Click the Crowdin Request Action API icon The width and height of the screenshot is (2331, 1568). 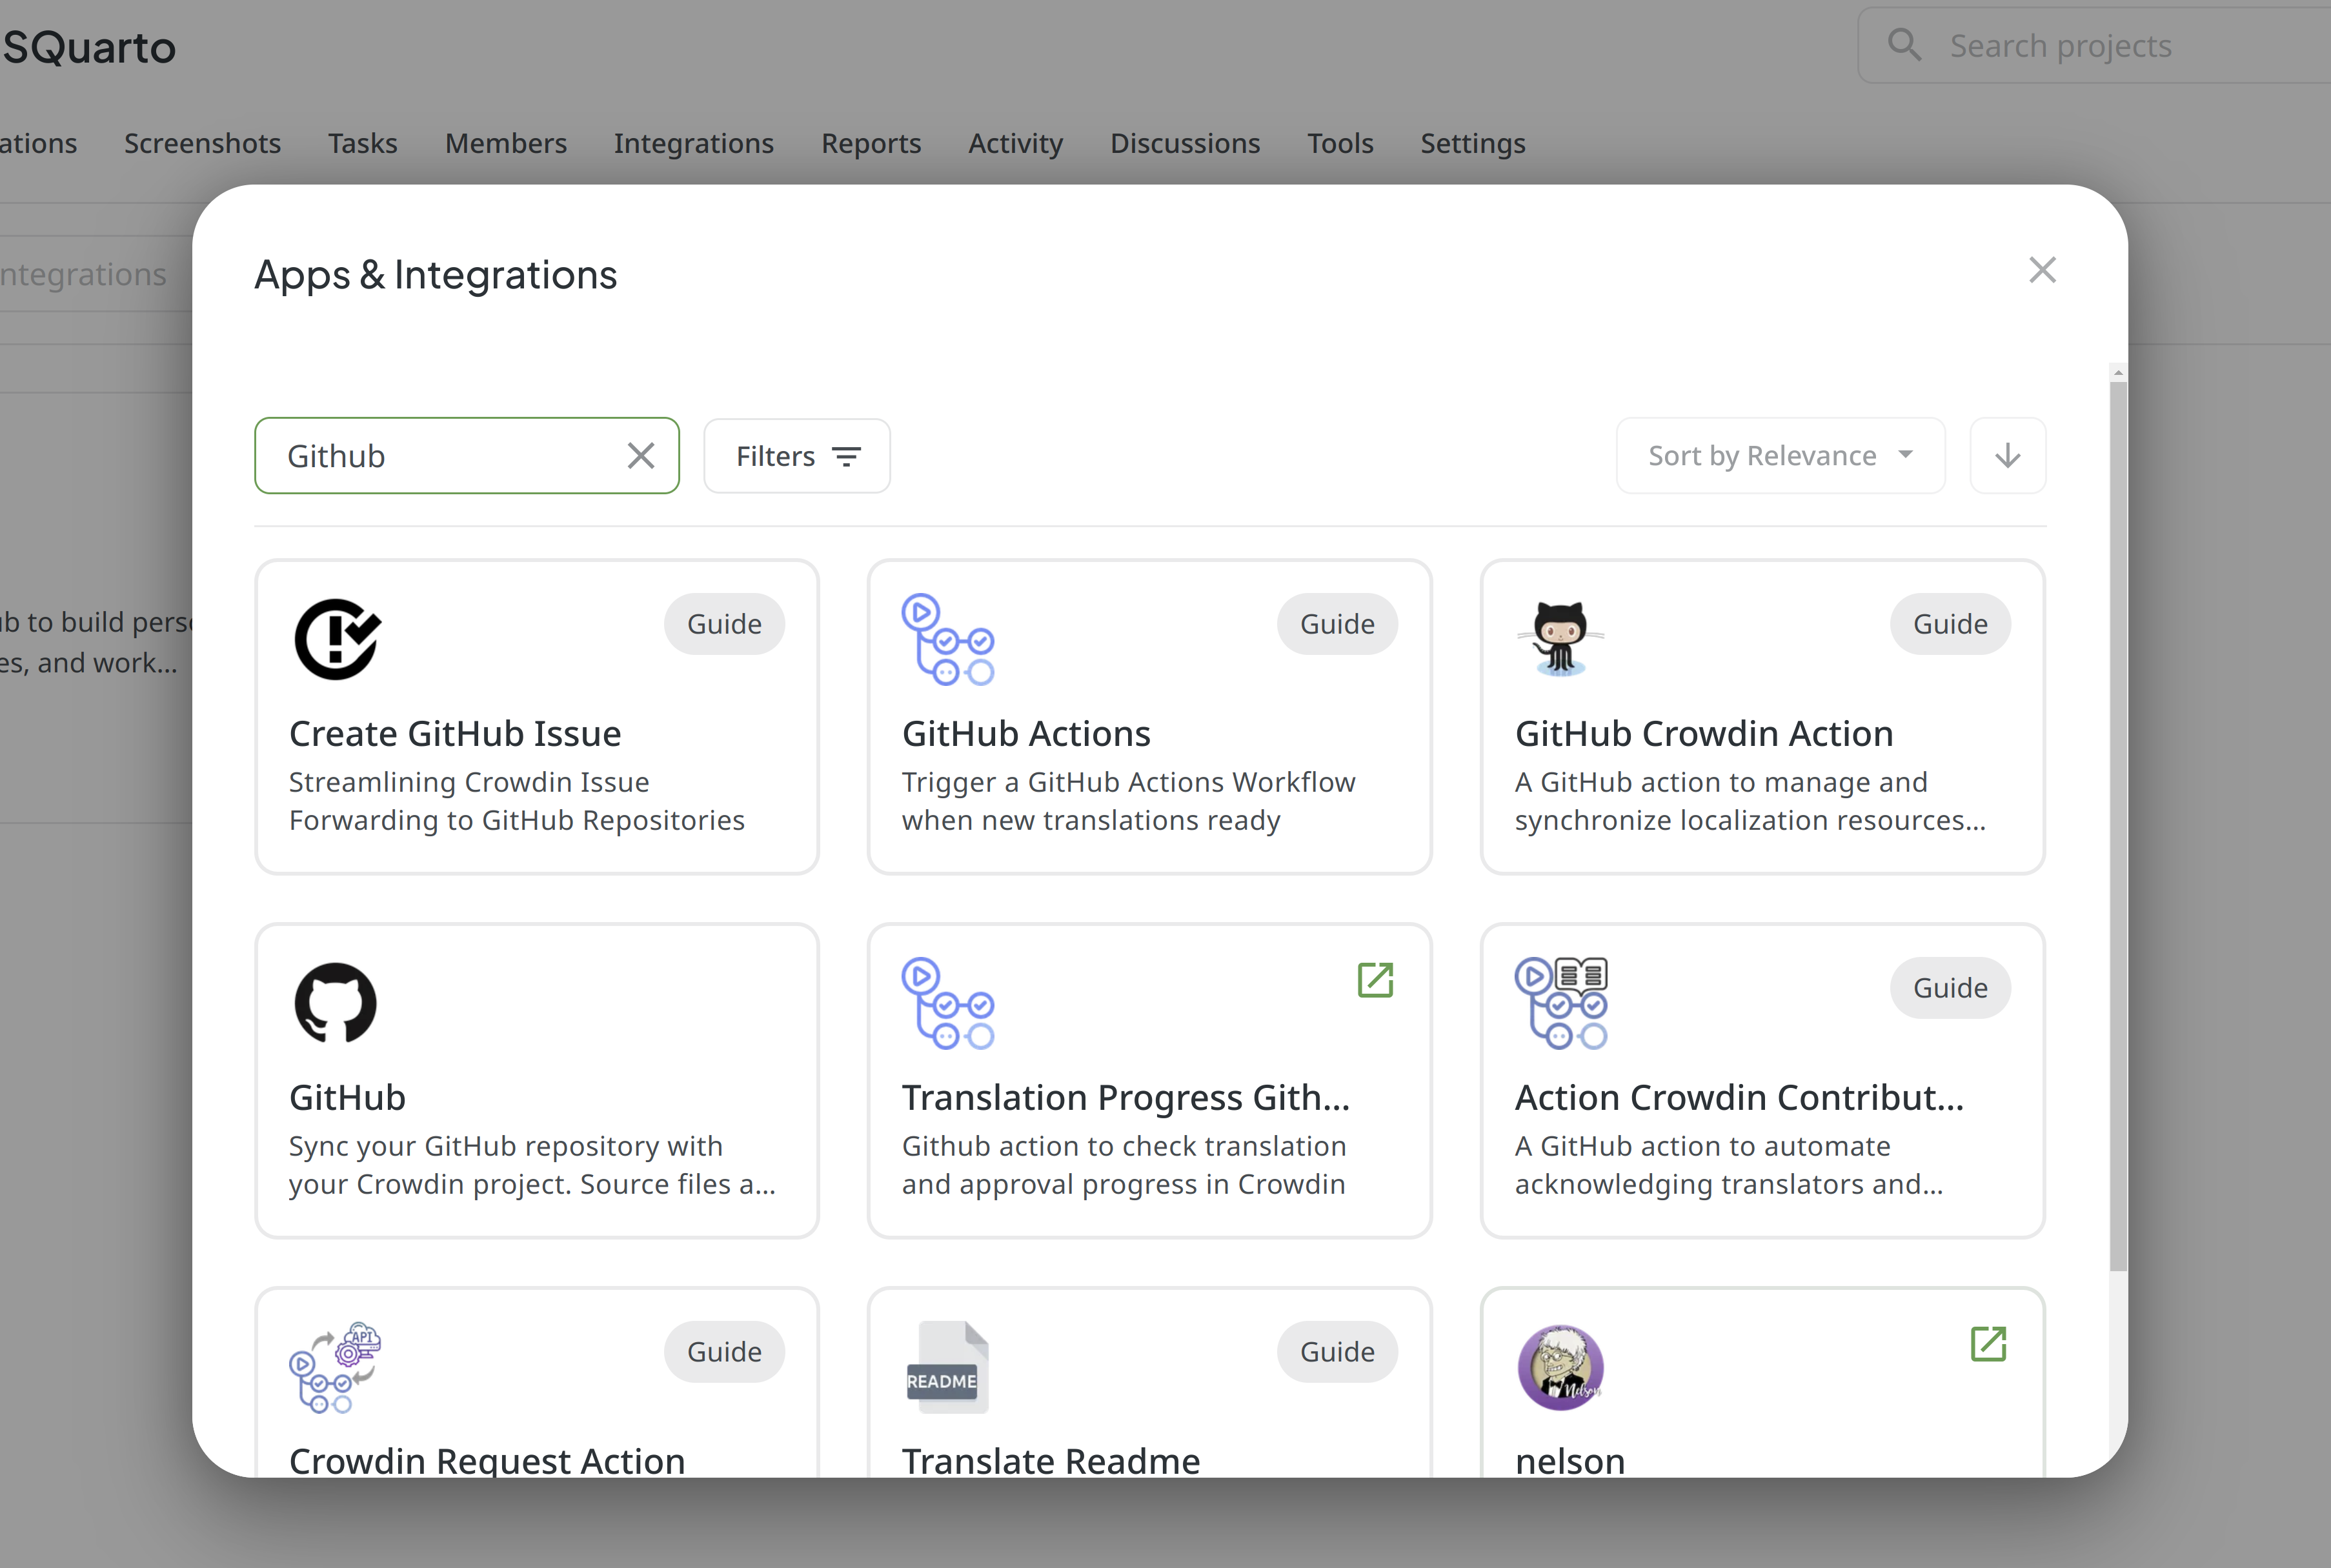pyautogui.click(x=336, y=1367)
